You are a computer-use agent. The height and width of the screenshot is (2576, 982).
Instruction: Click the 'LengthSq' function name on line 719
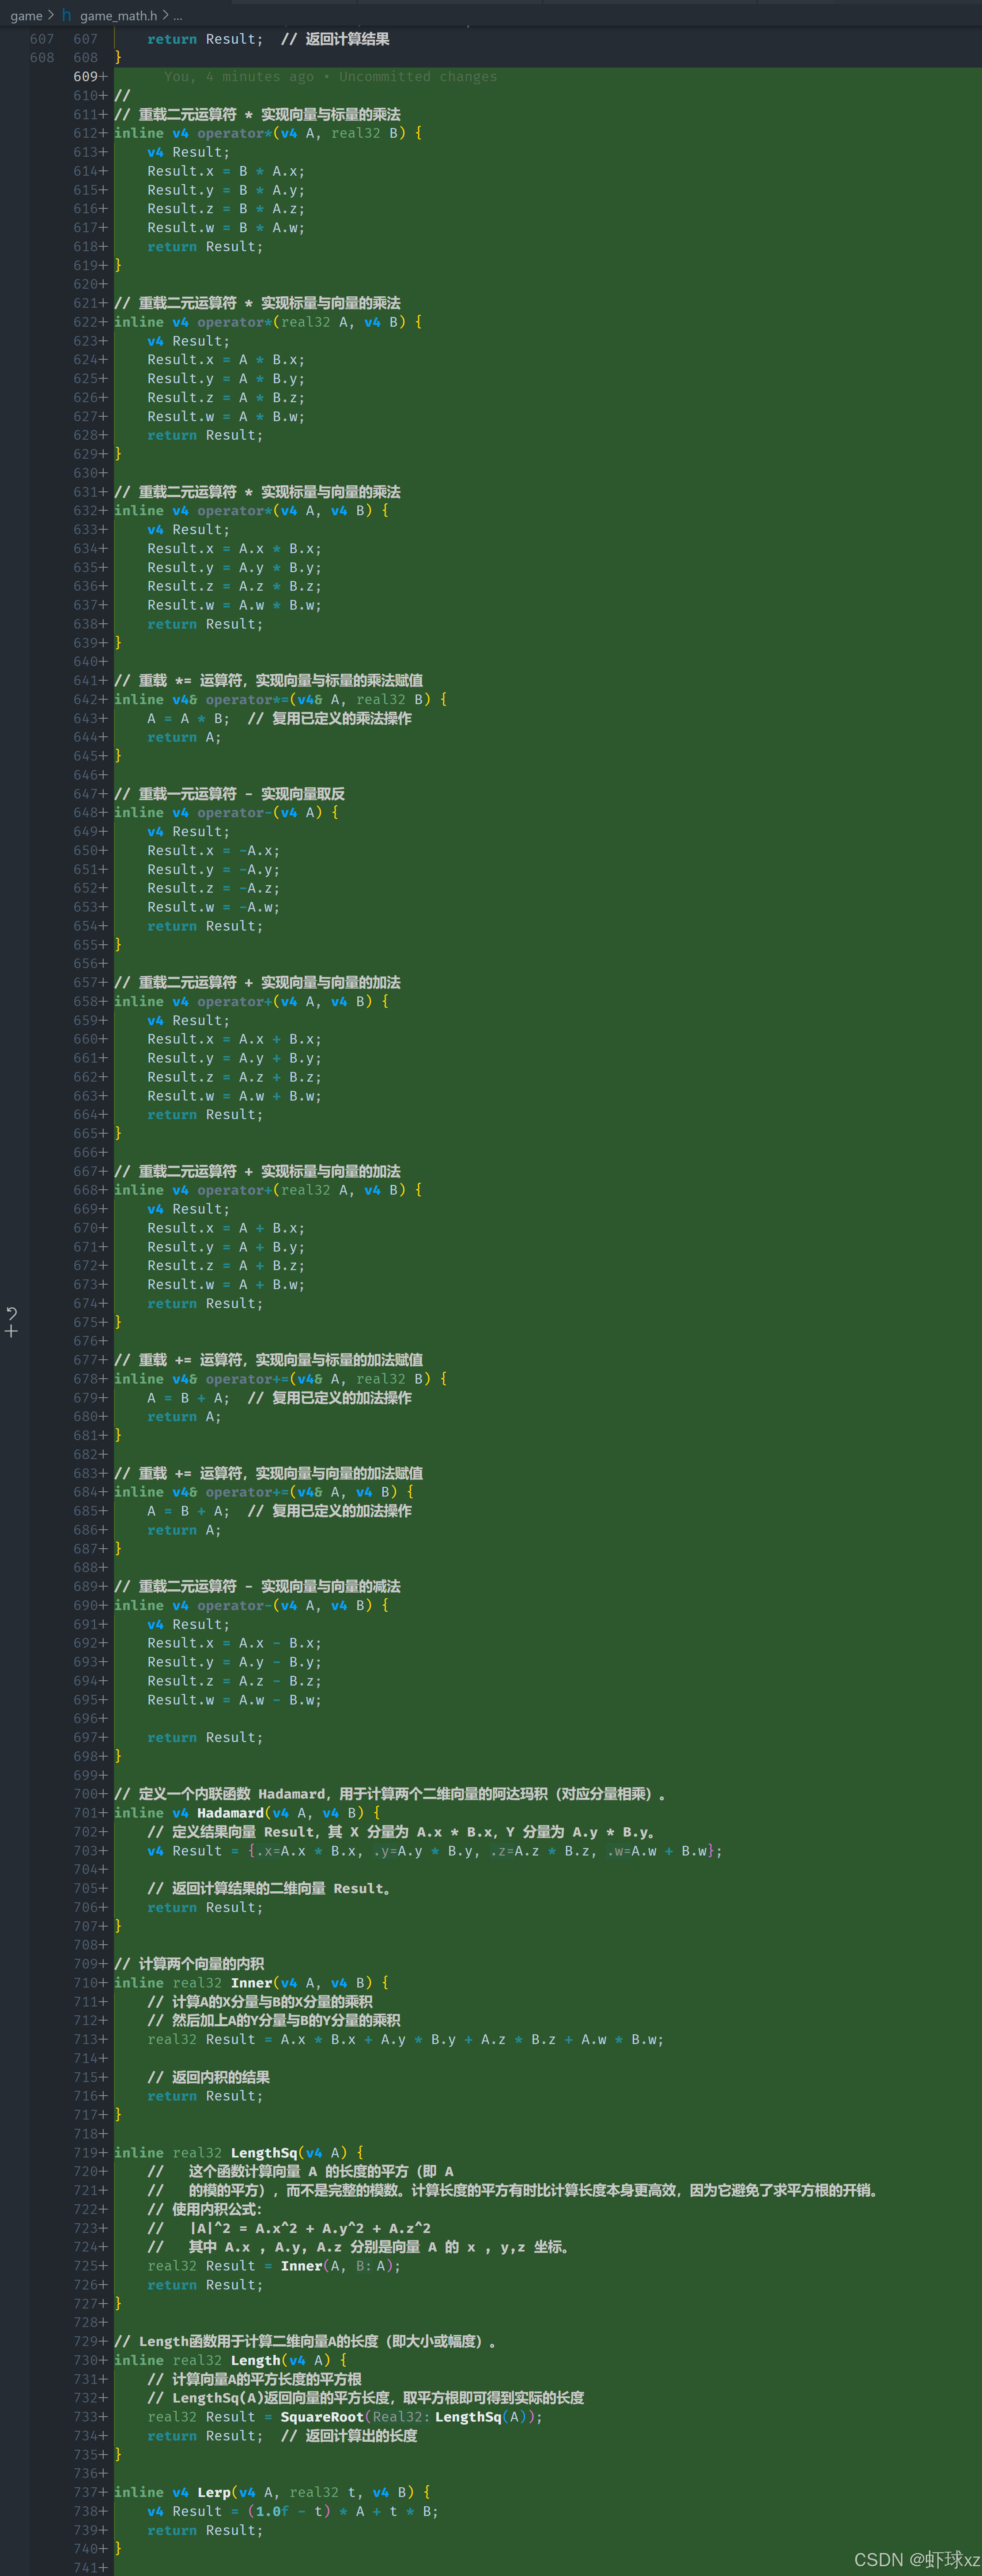[264, 2152]
